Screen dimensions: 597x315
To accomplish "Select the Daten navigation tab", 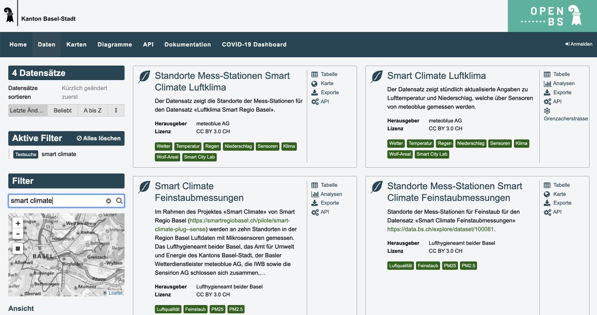I will point(47,44).
